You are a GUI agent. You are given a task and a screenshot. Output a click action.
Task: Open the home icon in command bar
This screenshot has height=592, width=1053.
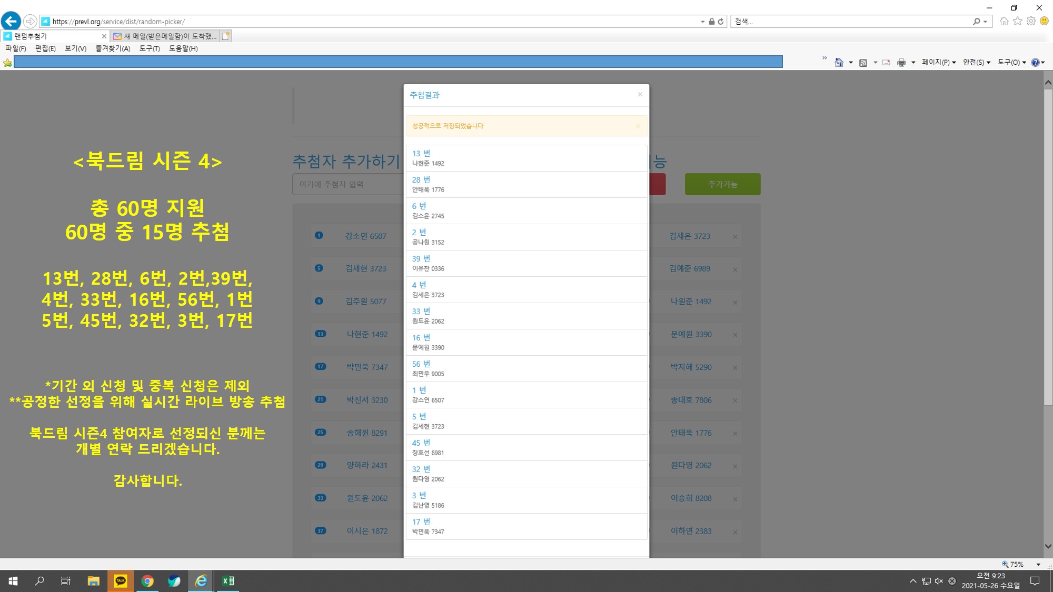[x=839, y=63]
